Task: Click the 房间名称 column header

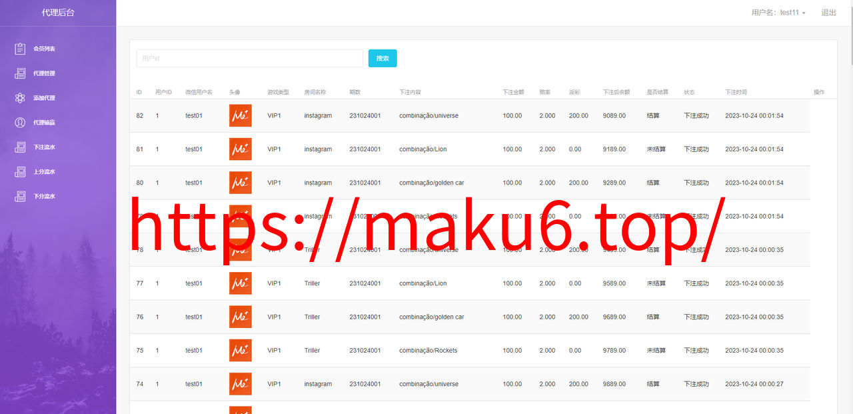Action: coord(315,92)
